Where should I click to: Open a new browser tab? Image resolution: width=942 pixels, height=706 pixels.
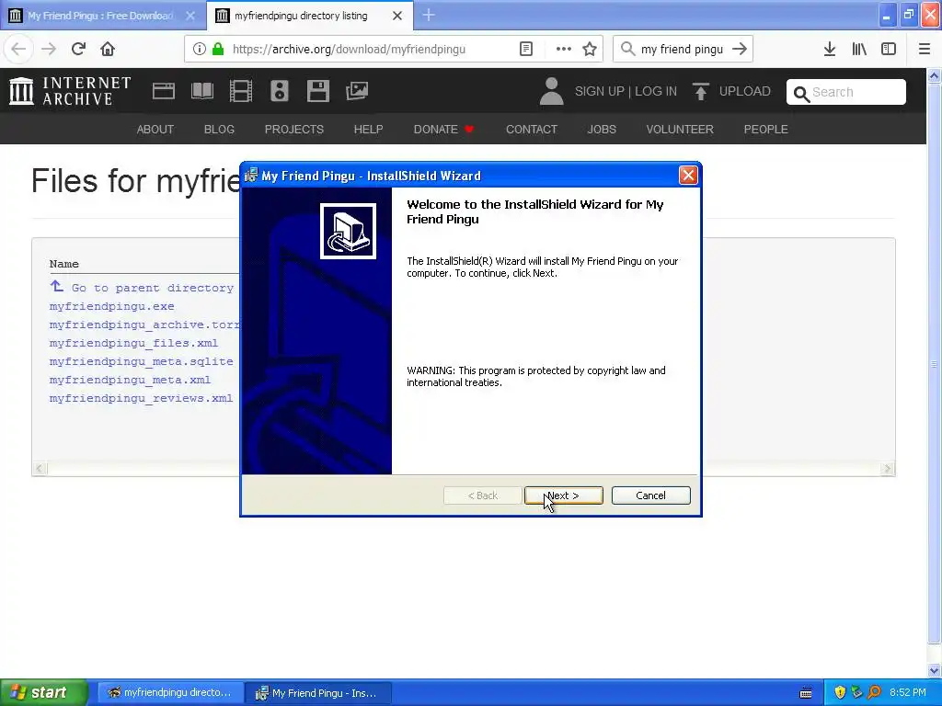point(429,15)
